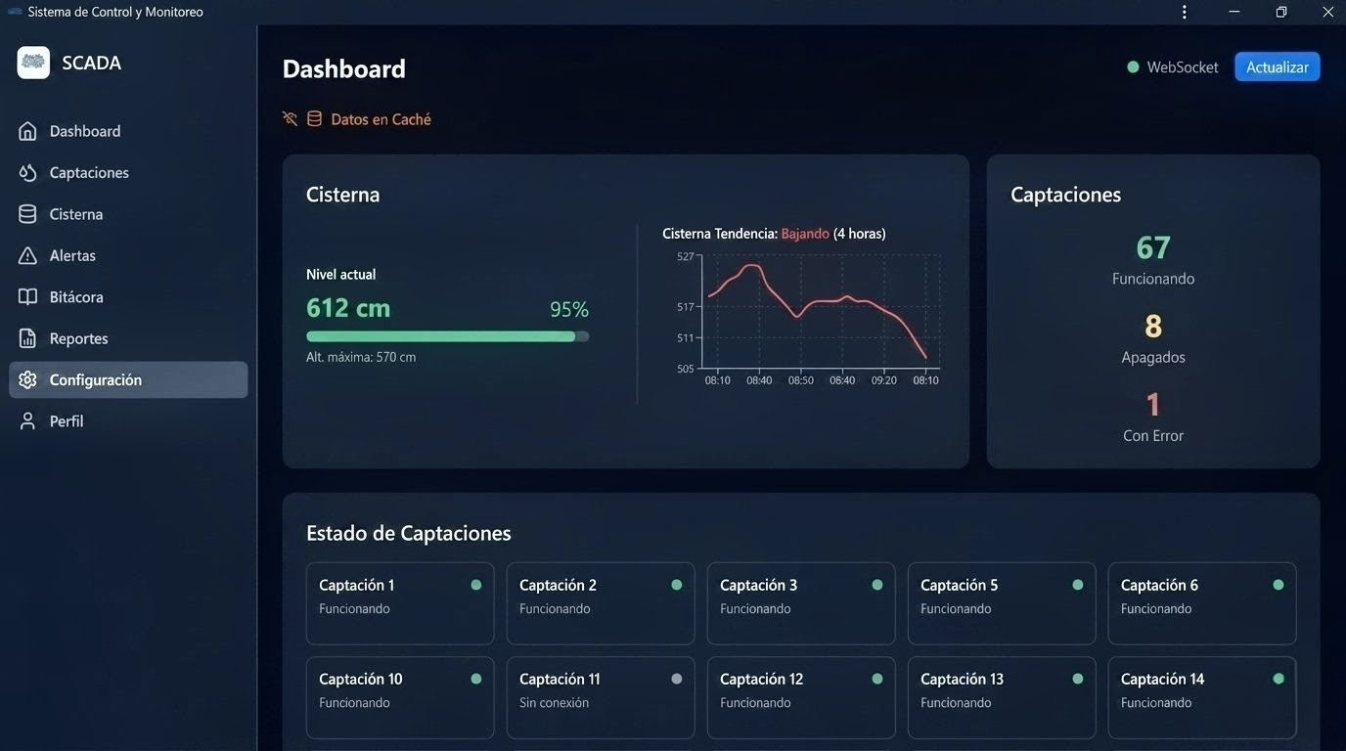Click the Configuración gear icon

(27, 379)
